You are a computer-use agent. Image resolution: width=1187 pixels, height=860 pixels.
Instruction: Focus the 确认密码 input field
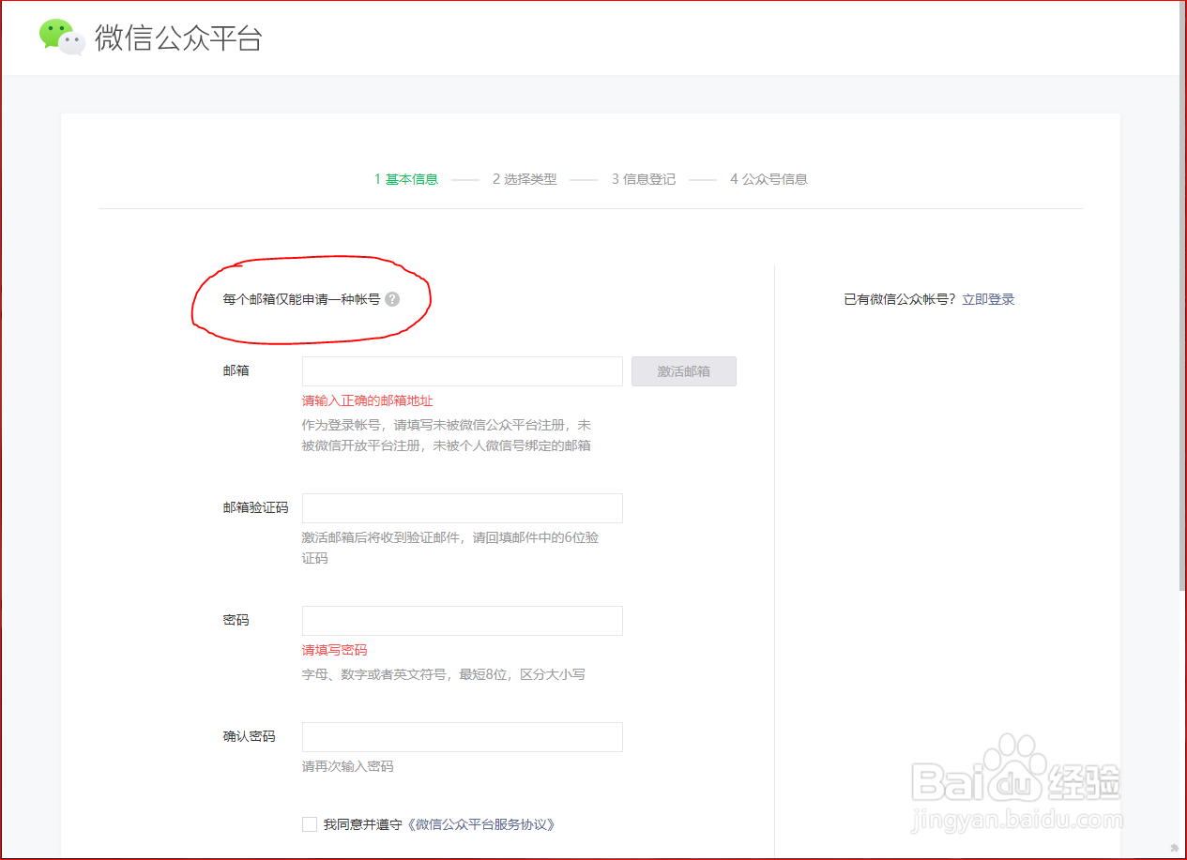pos(463,737)
